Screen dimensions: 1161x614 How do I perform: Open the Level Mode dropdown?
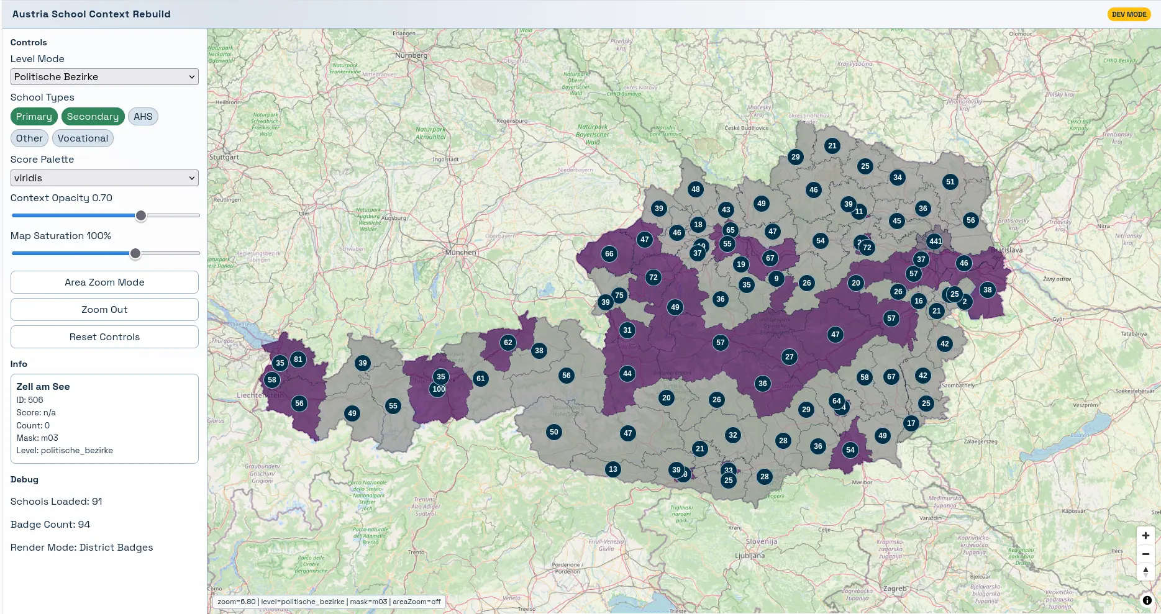104,76
